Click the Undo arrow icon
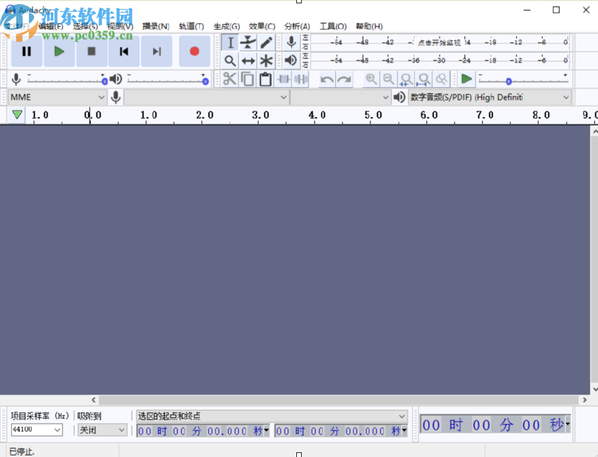The image size is (598, 457). 326,79
